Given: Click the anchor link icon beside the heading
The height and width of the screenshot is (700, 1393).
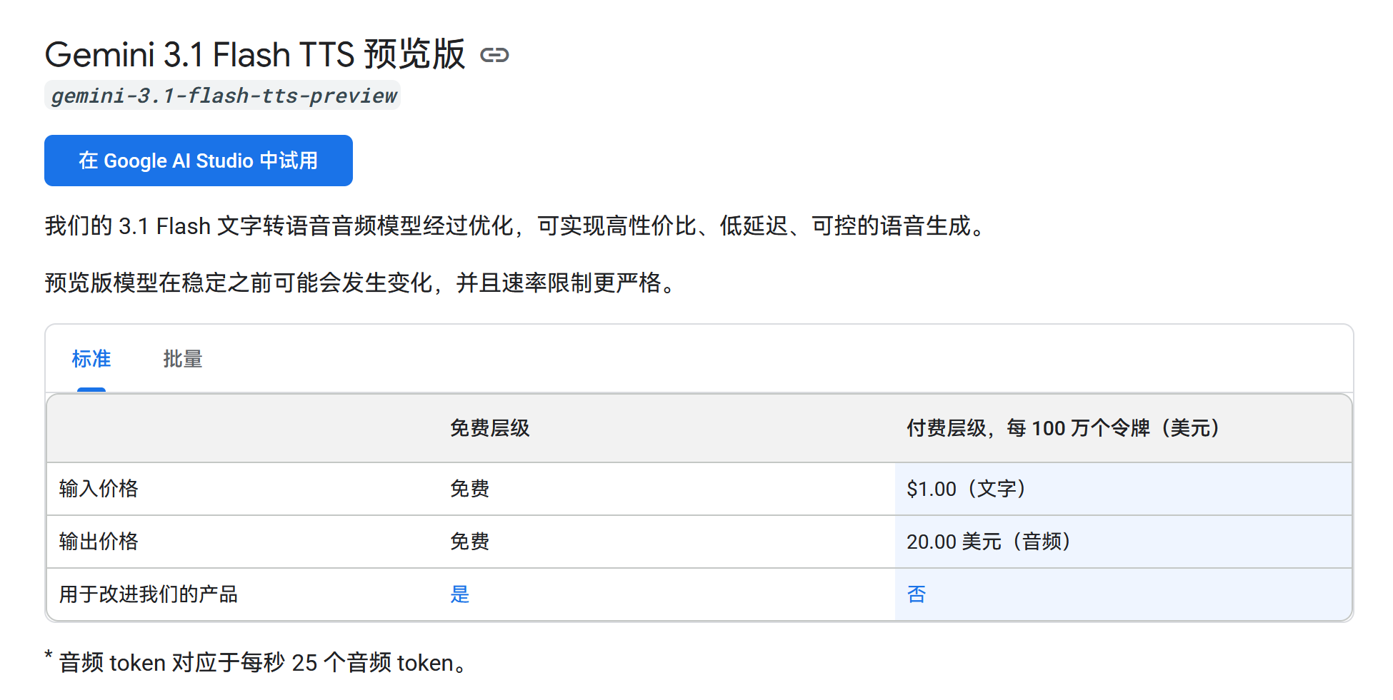Looking at the screenshot, I should click(x=494, y=55).
